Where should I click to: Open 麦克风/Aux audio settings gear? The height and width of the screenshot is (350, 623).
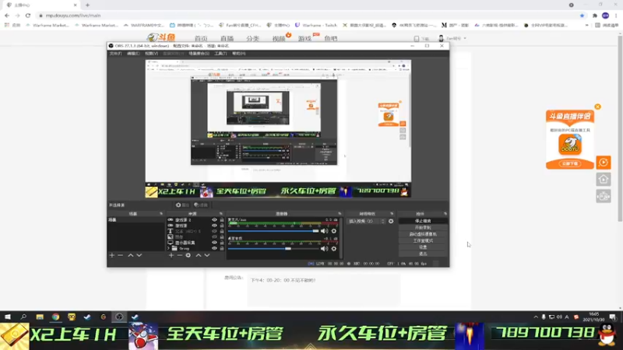[x=334, y=231]
